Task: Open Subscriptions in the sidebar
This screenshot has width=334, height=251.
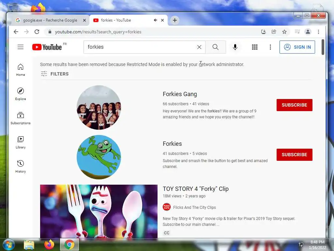Action: (21, 118)
